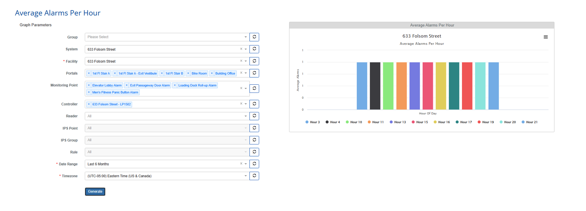The width and height of the screenshot is (586, 211).
Task: Click refresh icon next to Monitoring Point
Action: (254, 88)
